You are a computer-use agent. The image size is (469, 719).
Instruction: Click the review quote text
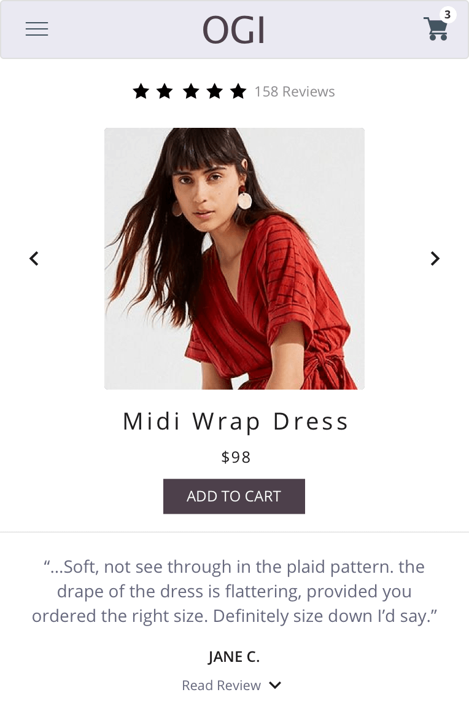click(234, 591)
